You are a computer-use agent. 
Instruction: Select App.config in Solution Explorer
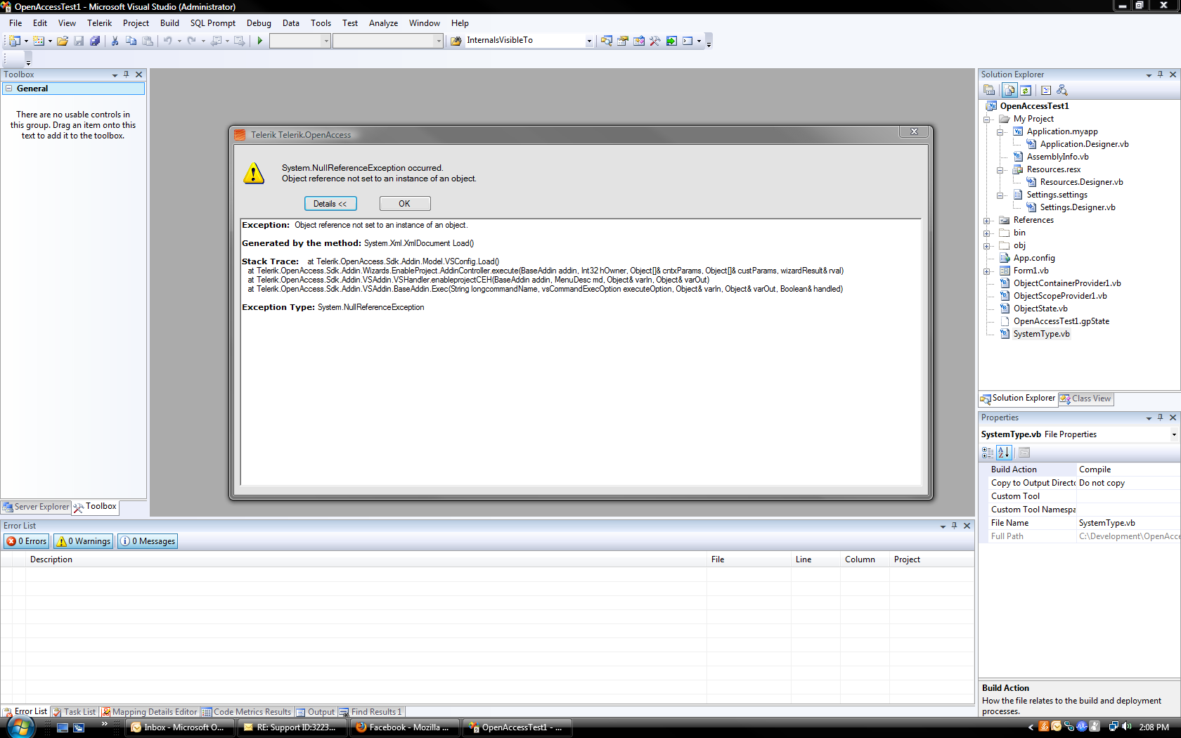click(x=1033, y=258)
